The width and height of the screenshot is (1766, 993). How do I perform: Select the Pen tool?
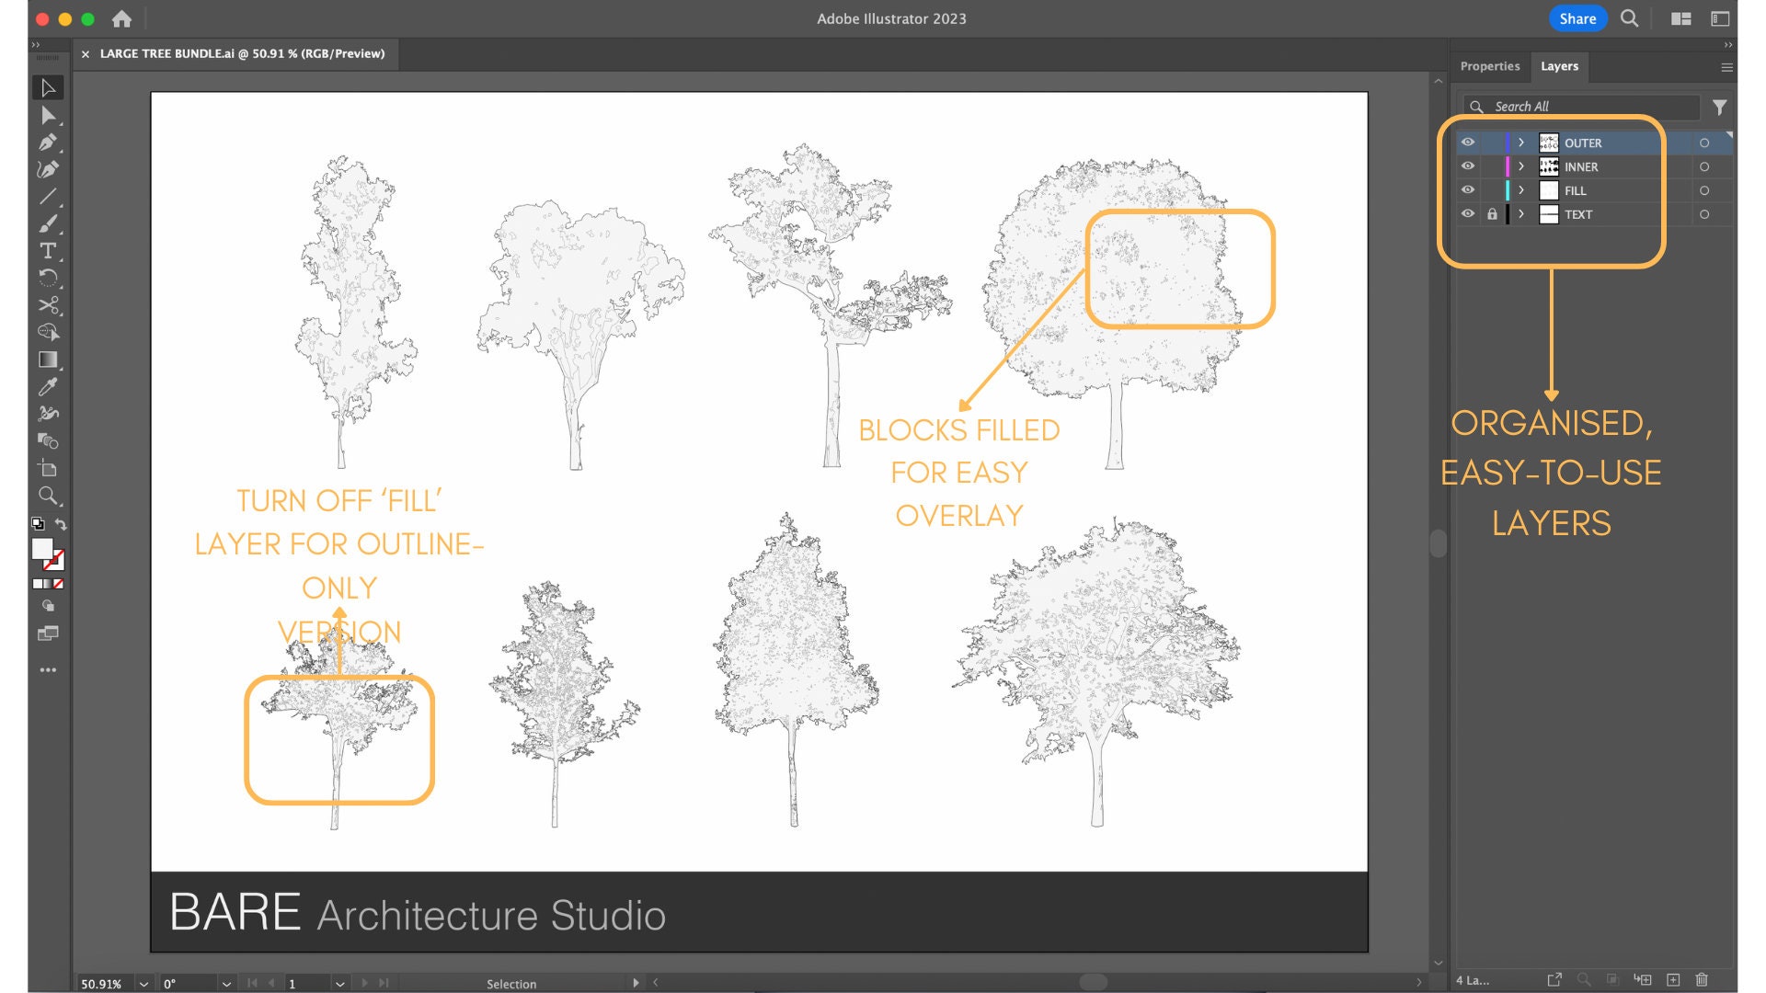(x=48, y=143)
